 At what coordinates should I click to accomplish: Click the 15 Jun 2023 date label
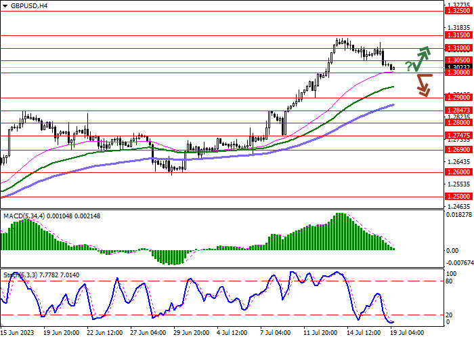click(17, 333)
